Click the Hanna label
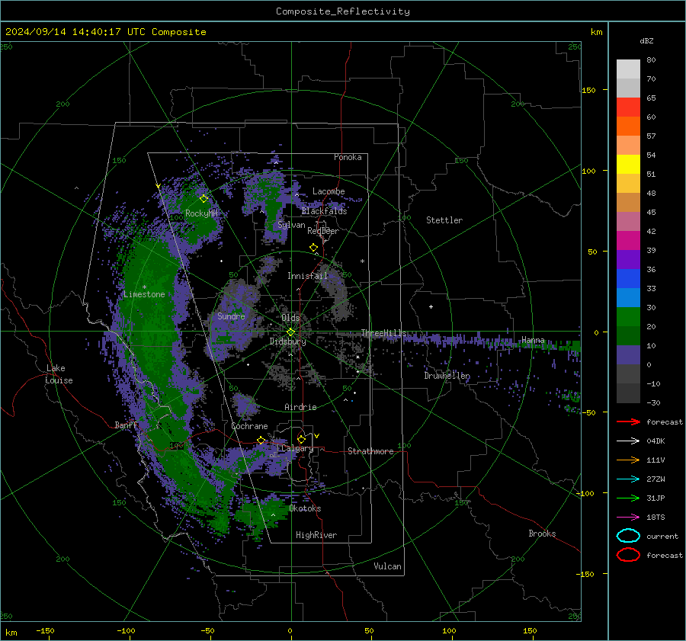The height and width of the screenshot is (641, 686). 533,340
